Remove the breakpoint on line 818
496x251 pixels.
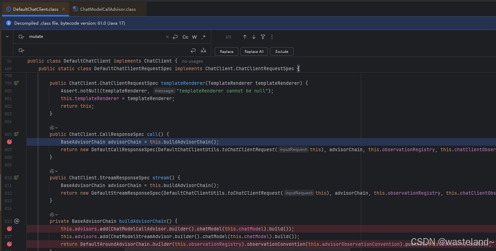coord(10,244)
